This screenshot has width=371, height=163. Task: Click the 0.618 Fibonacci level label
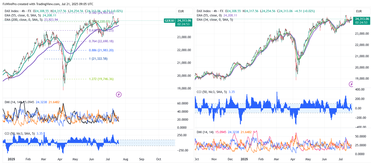point(101,30)
